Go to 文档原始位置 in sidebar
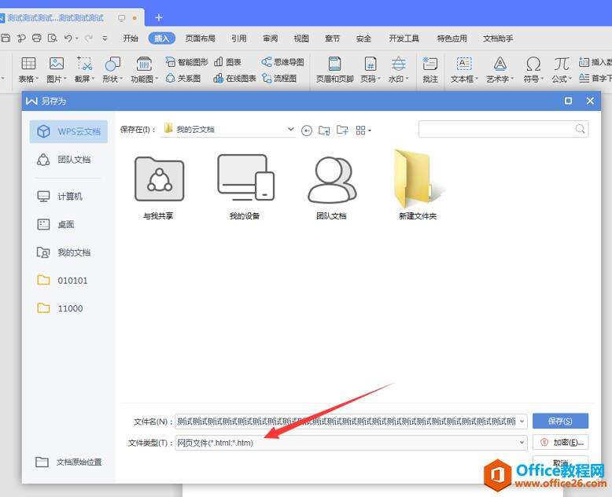The width and height of the screenshot is (612, 497). click(x=68, y=462)
